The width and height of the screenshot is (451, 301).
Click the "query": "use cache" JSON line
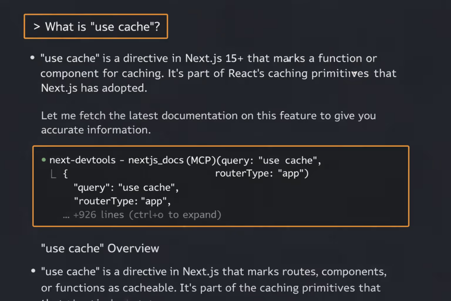126,188
